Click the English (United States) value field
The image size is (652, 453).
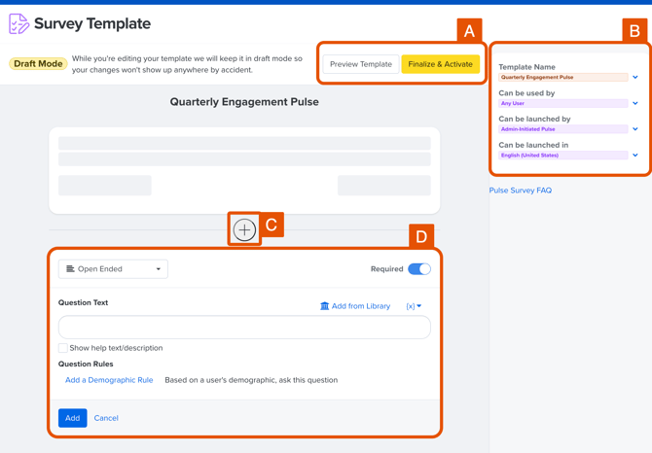click(563, 155)
